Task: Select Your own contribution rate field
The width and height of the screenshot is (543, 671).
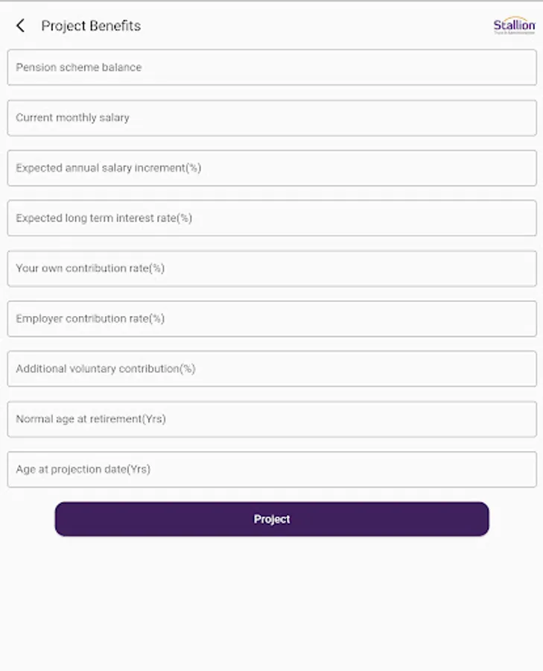Action: click(272, 268)
